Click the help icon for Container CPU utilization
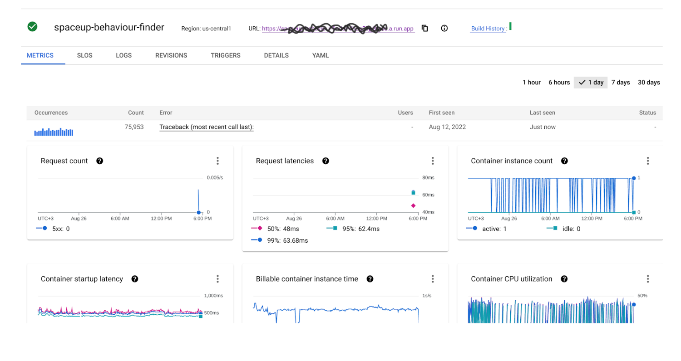Viewport: 681px width, 361px height. click(x=564, y=279)
